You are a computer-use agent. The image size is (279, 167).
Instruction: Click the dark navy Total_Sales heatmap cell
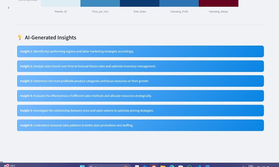139,3
